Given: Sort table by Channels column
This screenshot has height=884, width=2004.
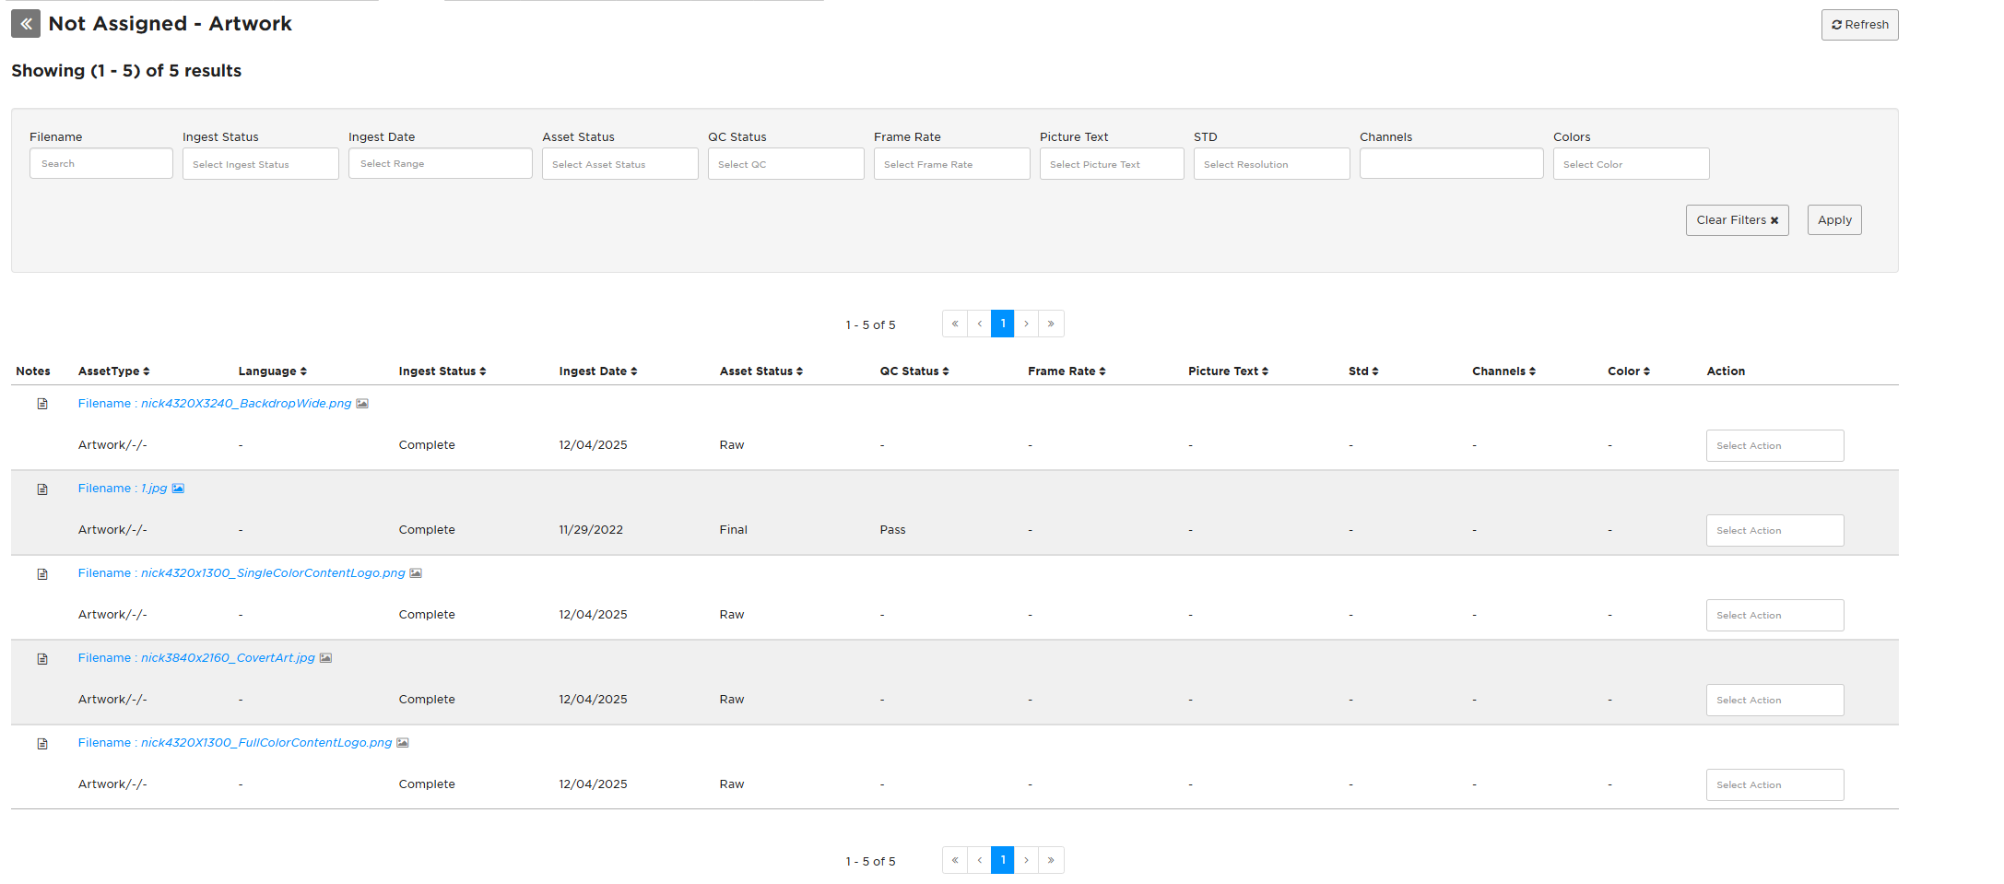Looking at the screenshot, I should [1504, 371].
